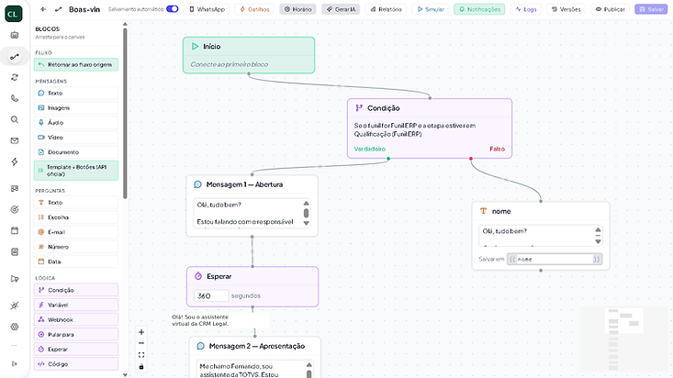
Task: Select the Condição logic block in panel
Action: click(76, 290)
